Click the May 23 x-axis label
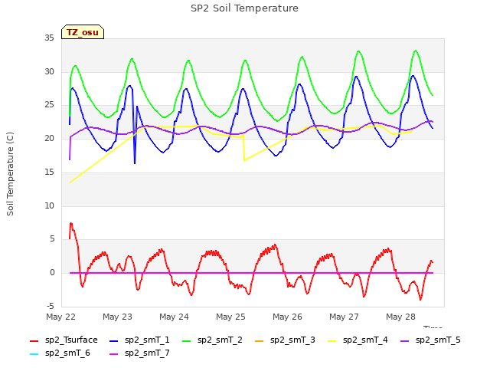The image size is (490, 368). [x=117, y=317]
